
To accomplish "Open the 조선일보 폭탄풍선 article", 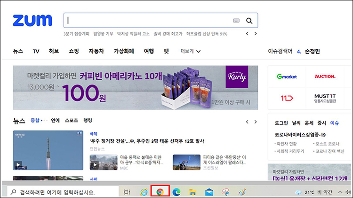I will pyautogui.click(x=225, y=160).
